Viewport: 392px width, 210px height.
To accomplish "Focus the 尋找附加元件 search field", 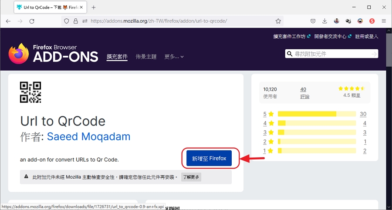I will coord(331,54).
